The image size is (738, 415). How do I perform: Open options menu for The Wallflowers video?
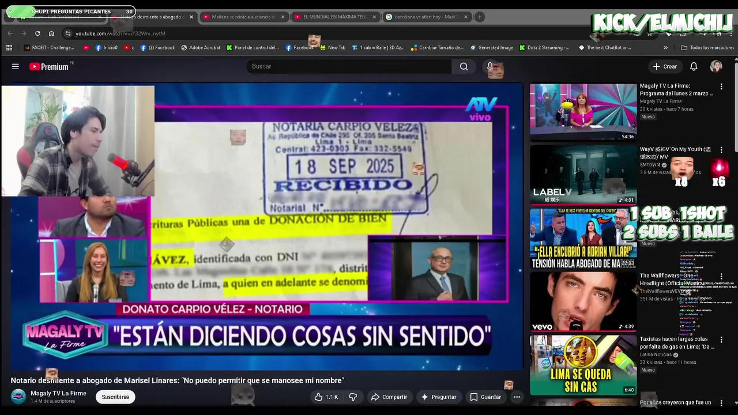[721, 277]
